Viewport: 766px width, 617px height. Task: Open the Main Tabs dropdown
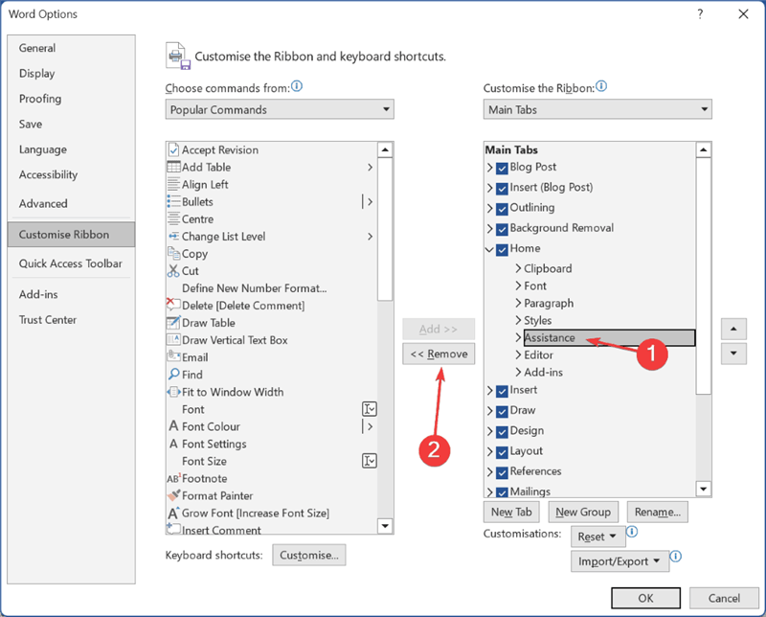[x=597, y=109]
